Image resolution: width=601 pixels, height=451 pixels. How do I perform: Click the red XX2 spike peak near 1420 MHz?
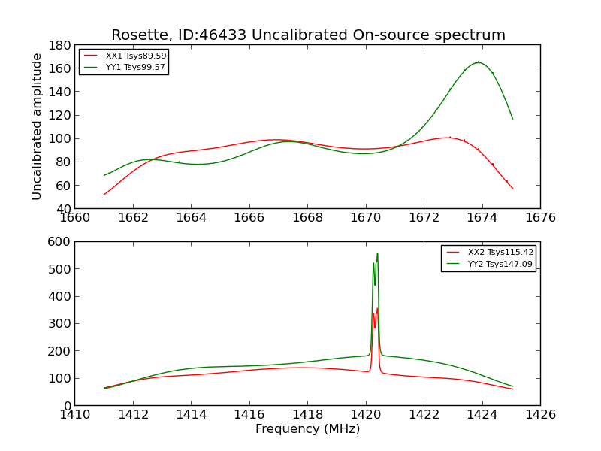pyautogui.click(x=377, y=309)
